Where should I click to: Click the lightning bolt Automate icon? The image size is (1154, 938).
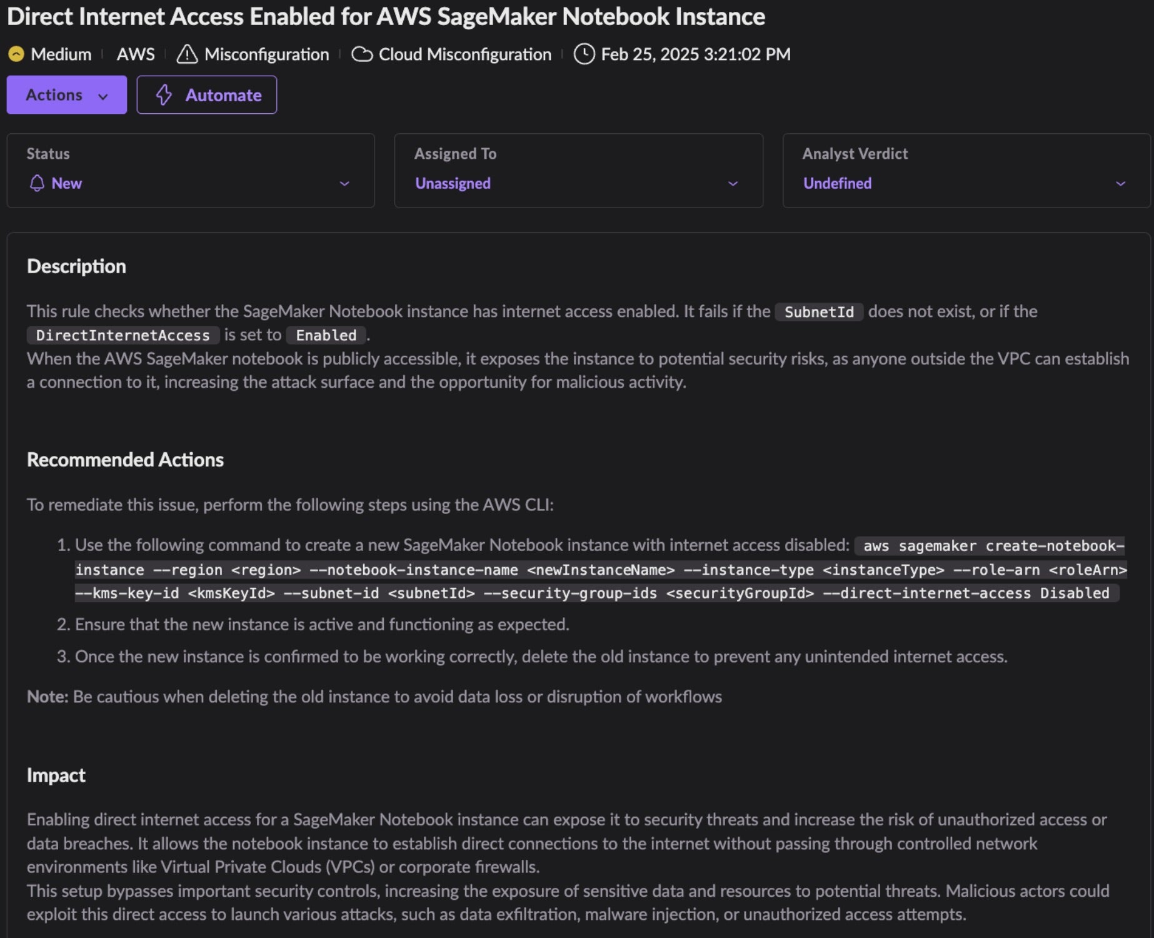click(164, 95)
